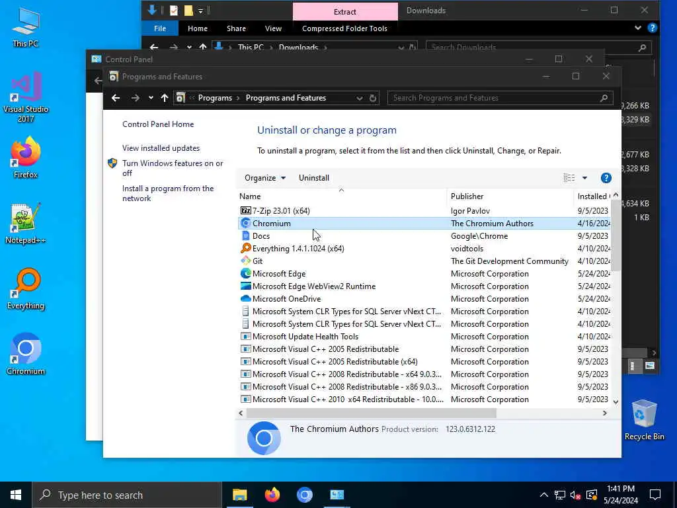Open Install a program from the network

168,194
